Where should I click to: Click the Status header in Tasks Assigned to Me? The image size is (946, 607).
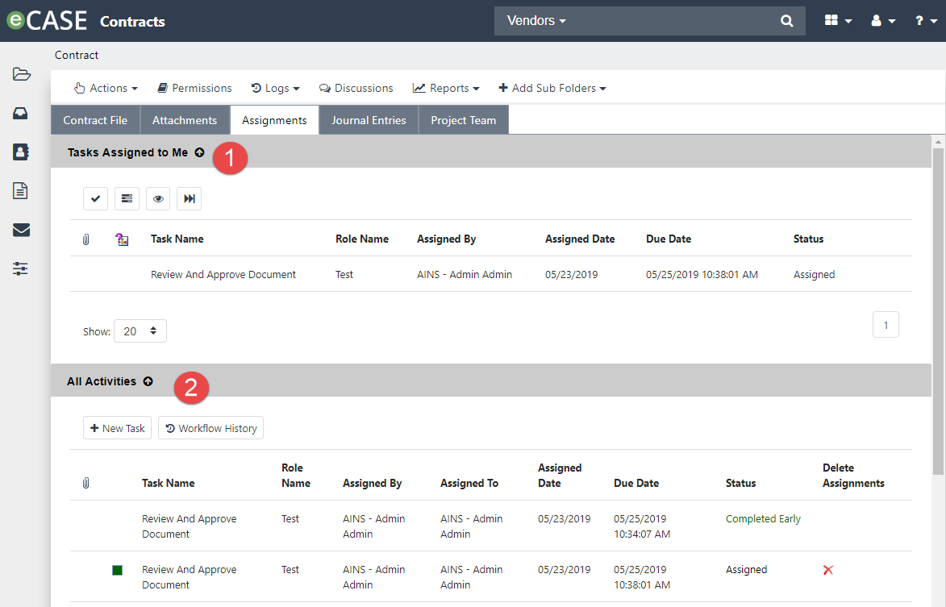click(808, 239)
